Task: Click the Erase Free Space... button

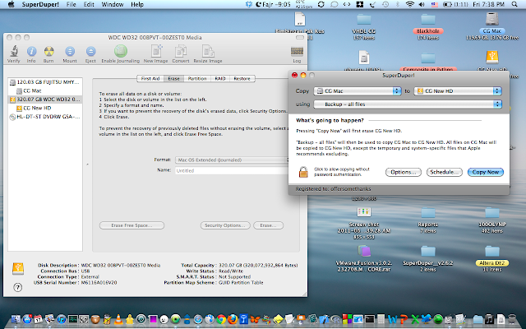Action: (131, 225)
